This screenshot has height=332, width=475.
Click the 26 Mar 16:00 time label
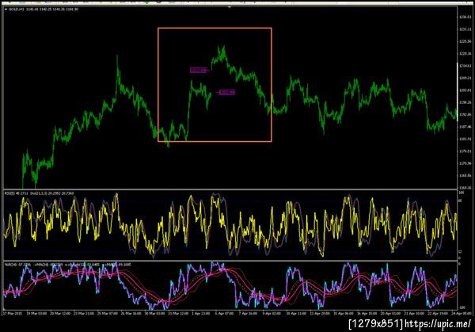[x=131, y=314]
